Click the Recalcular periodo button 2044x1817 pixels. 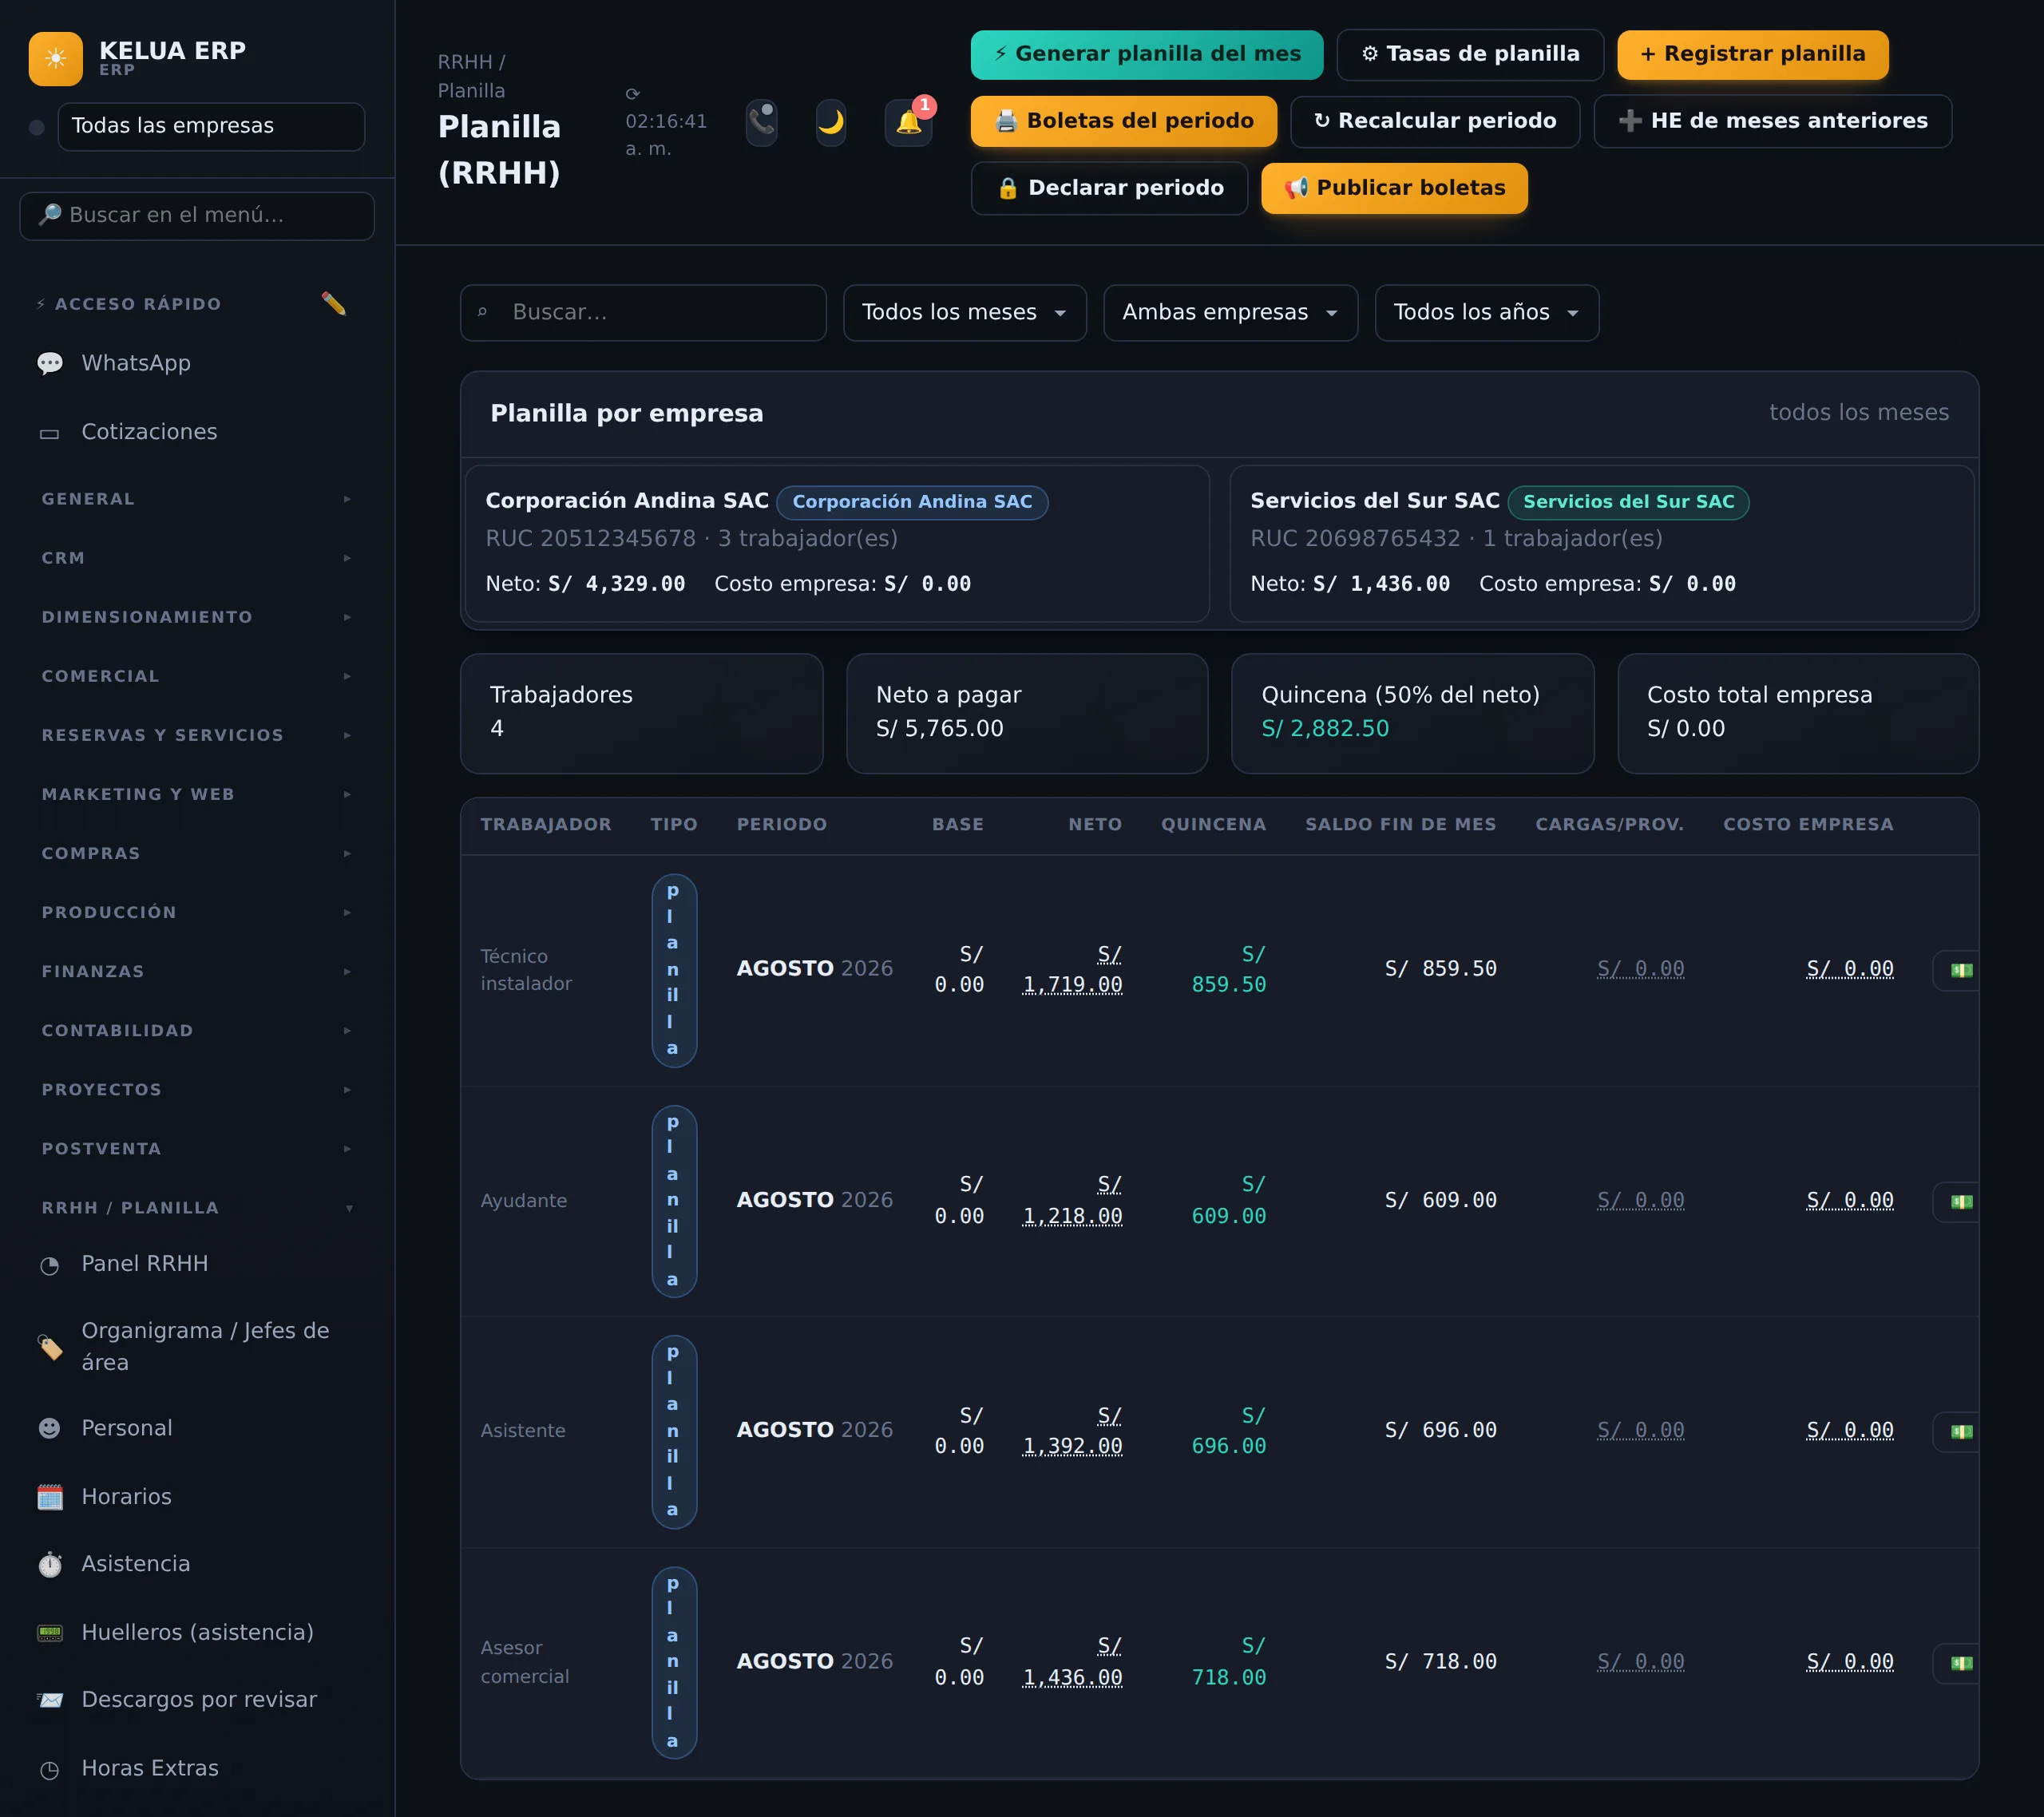1435,121
